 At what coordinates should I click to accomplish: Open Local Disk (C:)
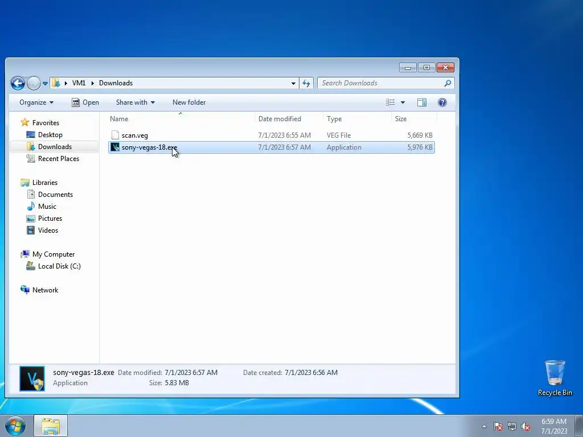click(x=59, y=266)
